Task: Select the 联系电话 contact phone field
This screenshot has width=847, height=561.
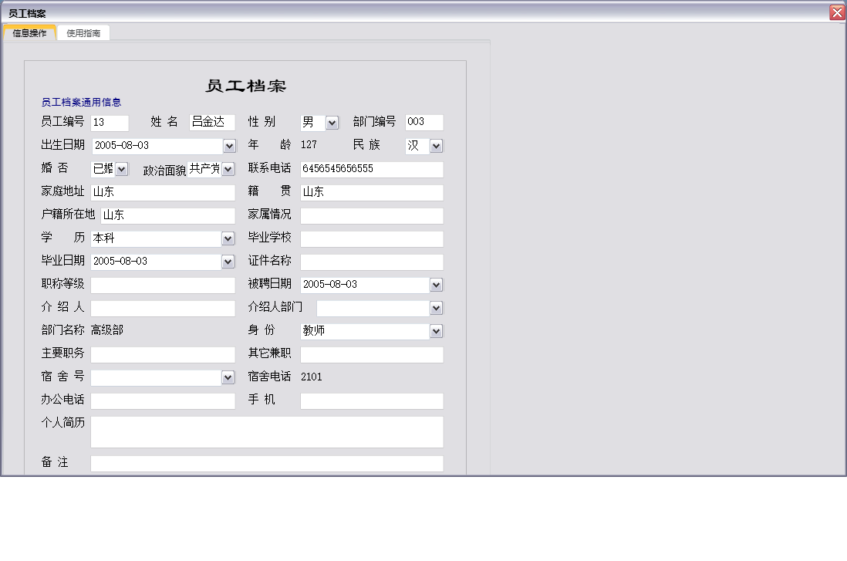Action: click(x=371, y=169)
